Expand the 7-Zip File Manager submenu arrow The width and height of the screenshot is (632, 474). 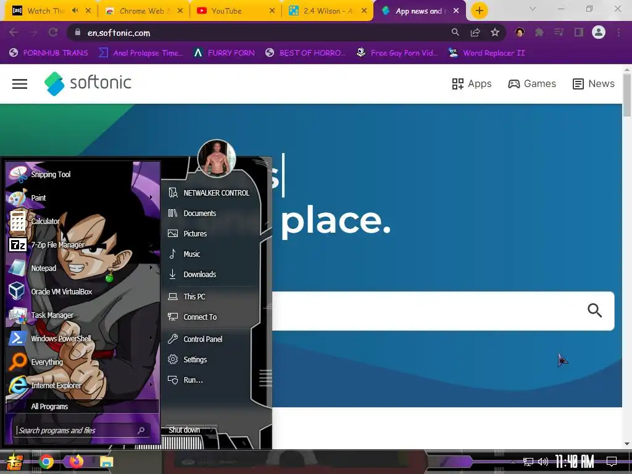151,244
